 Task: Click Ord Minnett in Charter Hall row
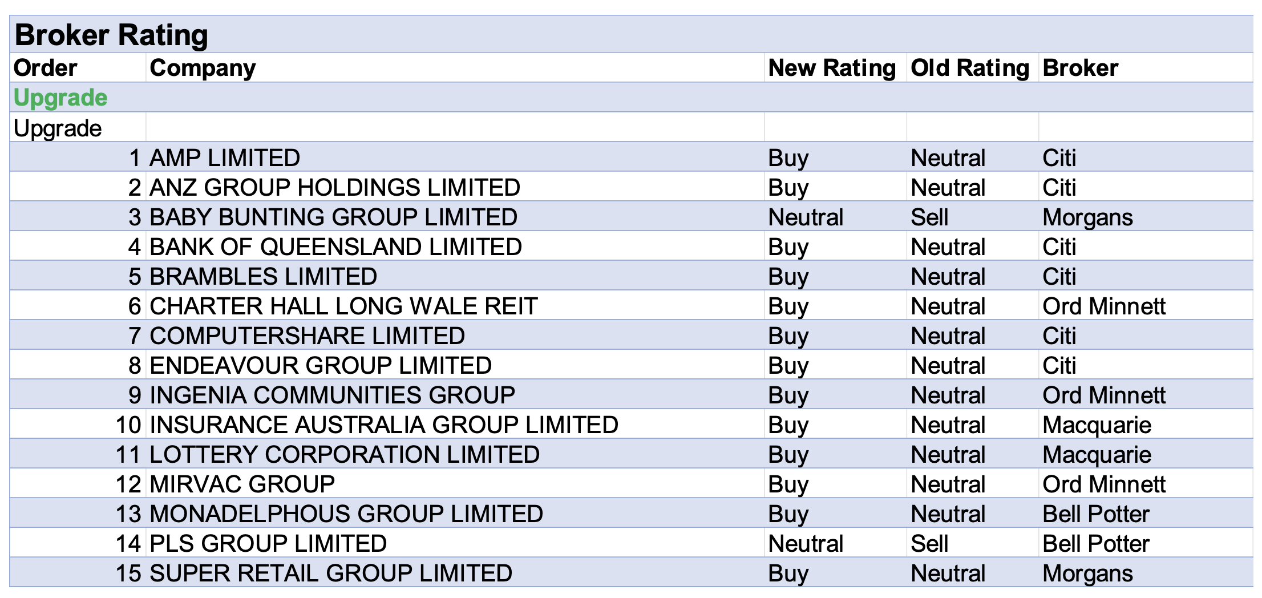[x=1103, y=306]
